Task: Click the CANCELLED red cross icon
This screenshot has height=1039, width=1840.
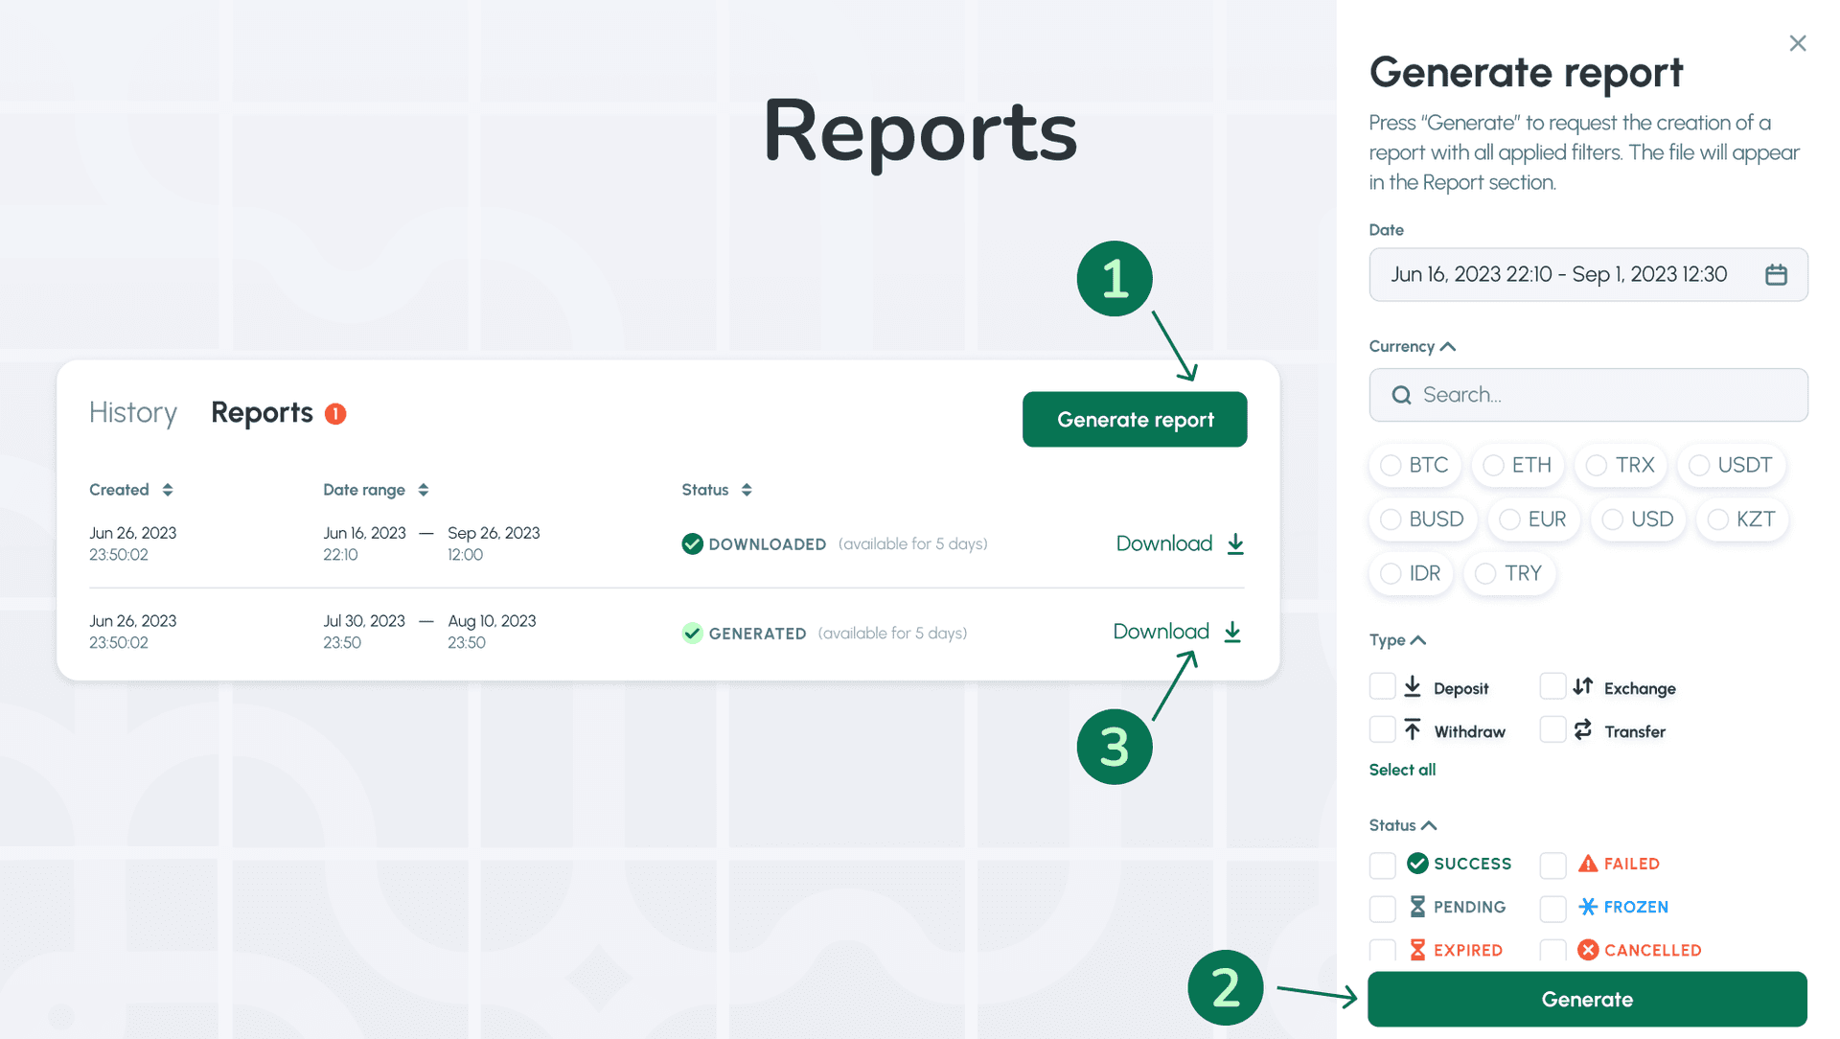Action: pyautogui.click(x=1588, y=949)
